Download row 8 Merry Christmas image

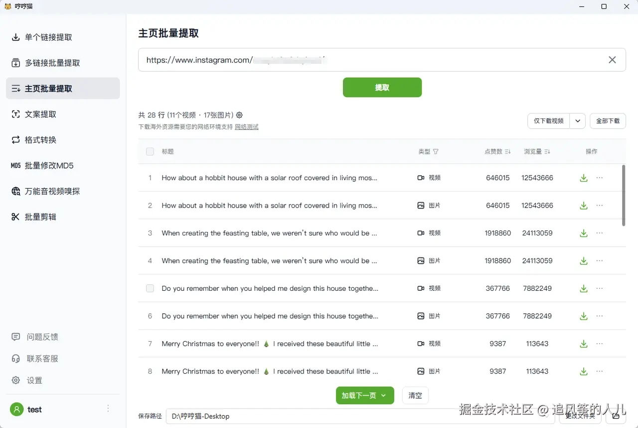[x=584, y=372]
